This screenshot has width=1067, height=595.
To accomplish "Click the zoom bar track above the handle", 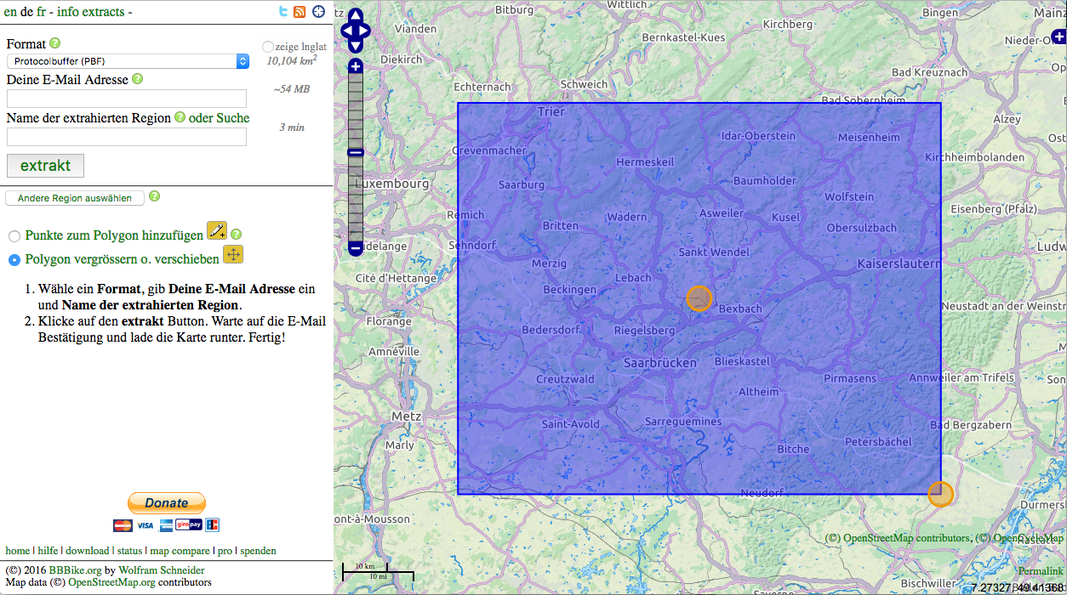I will 356,110.
